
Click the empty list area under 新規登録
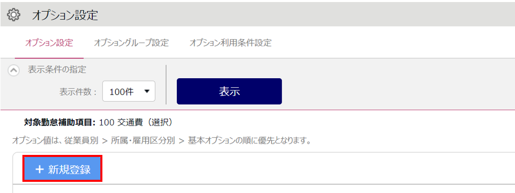click(x=264, y=189)
